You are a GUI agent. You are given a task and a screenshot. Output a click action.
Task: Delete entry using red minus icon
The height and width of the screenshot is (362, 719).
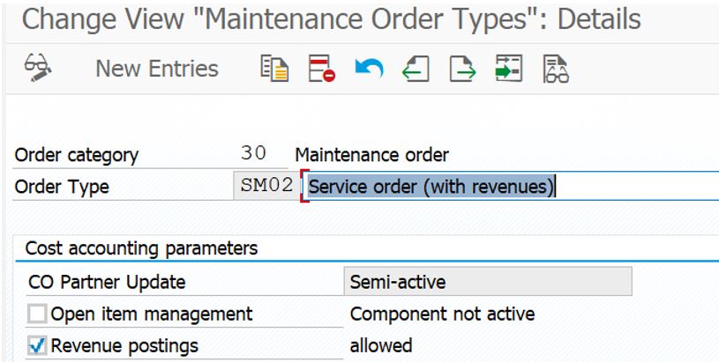coord(321,69)
